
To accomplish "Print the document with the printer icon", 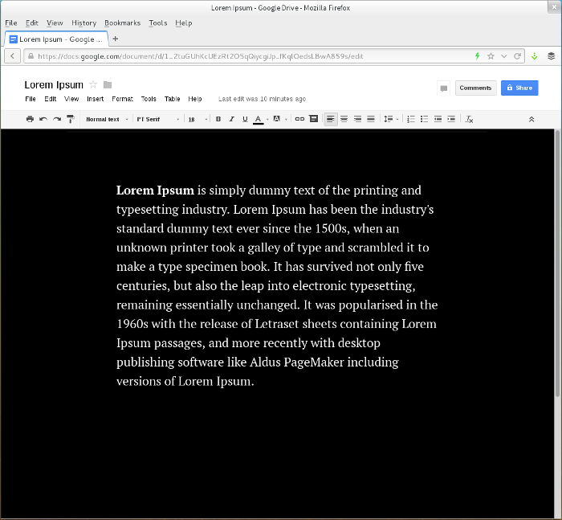I will [x=31, y=119].
